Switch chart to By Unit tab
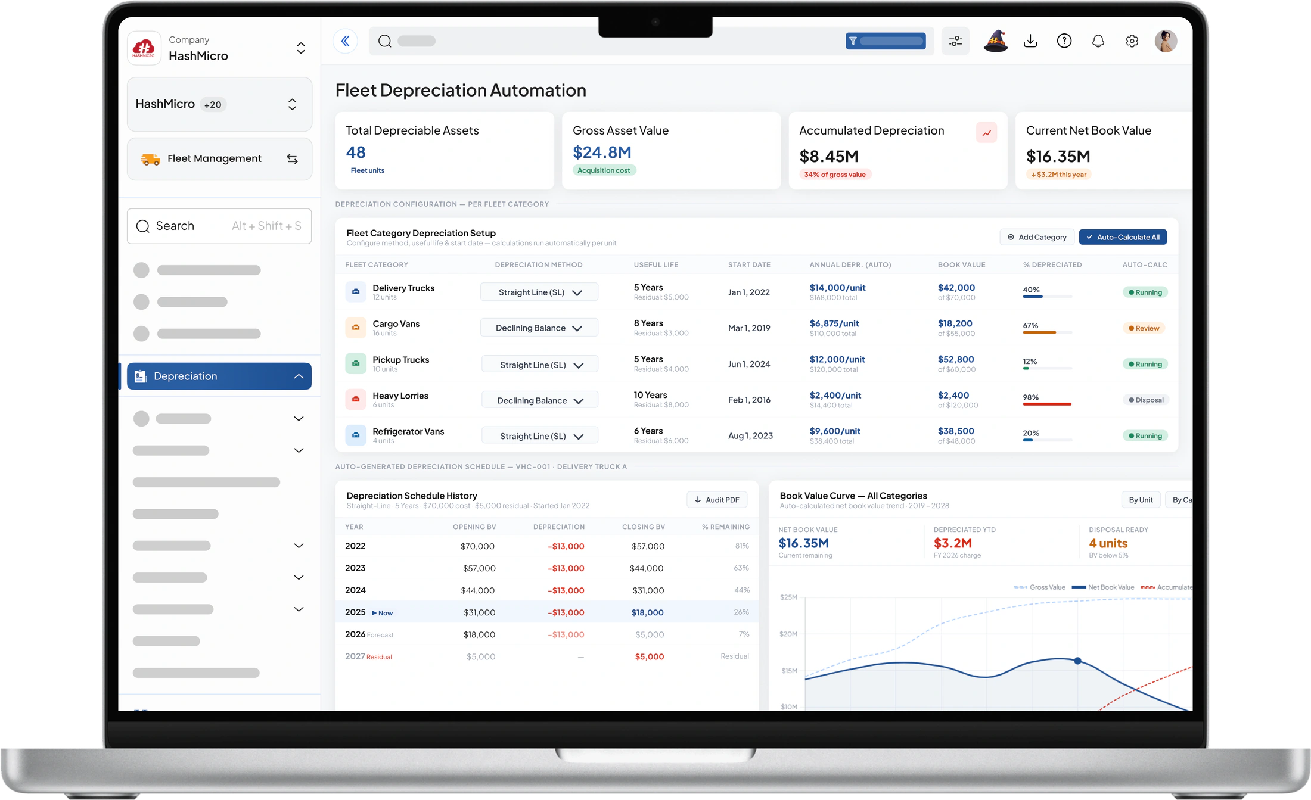 click(x=1141, y=500)
